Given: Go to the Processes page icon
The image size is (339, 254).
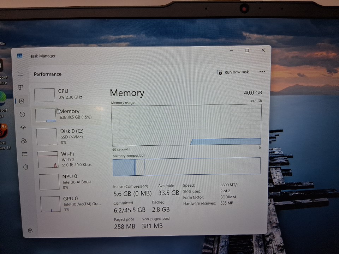Looking at the screenshot, I should pyautogui.click(x=21, y=87).
